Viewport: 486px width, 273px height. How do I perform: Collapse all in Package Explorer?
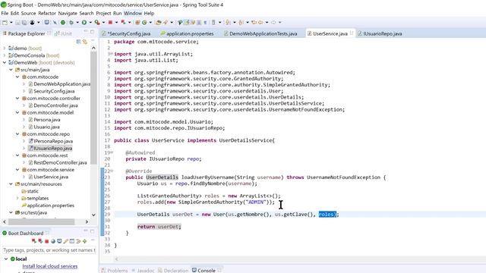point(78,42)
